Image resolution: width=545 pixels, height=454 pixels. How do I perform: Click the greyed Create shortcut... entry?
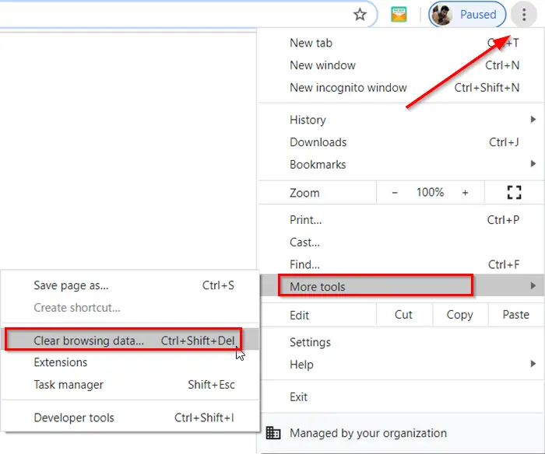tap(131, 308)
